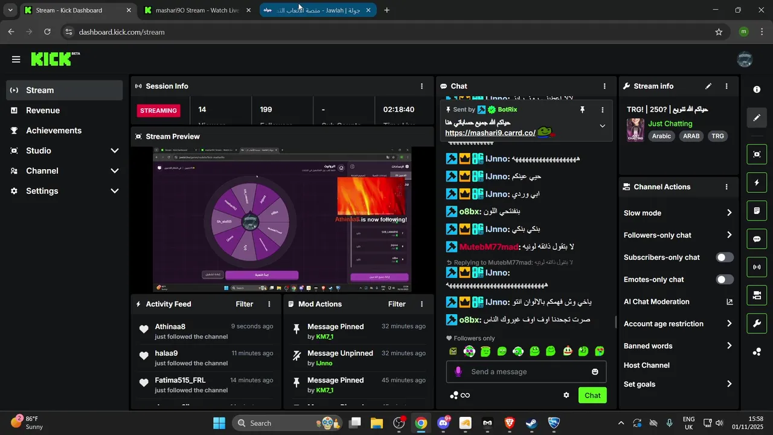Image resolution: width=773 pixels, height=435 pixels.
Task: Focus the Send a message field
Action: (527, 372)
